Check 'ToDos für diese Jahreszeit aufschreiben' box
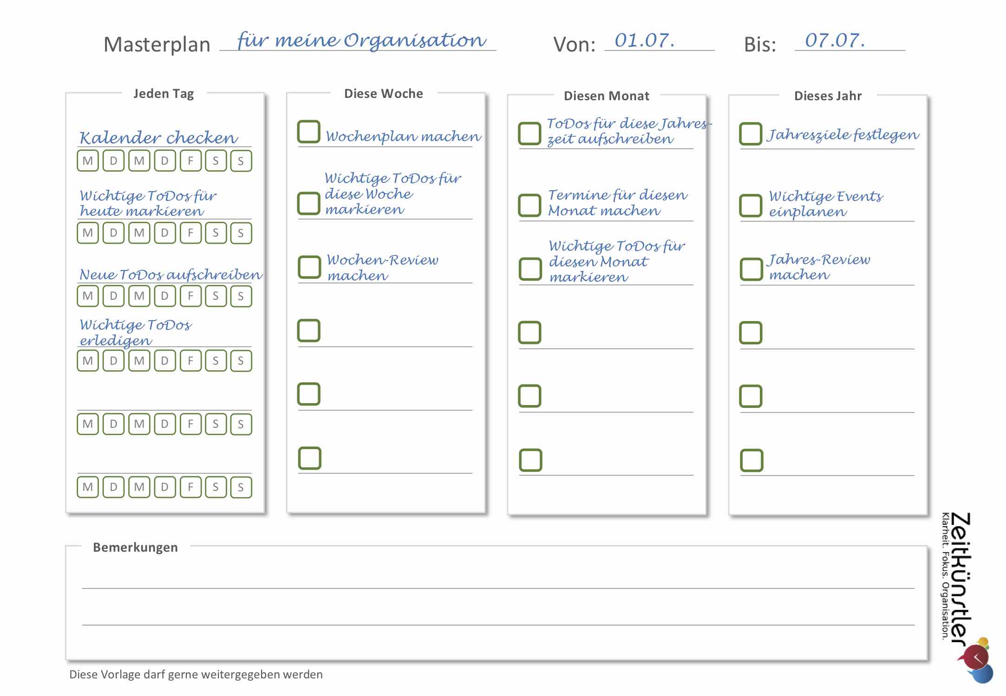 click(529, 134)
